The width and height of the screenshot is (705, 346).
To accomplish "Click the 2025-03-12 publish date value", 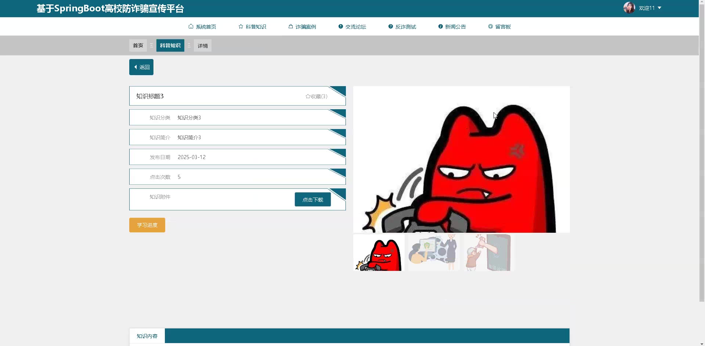I will (x=192, y=157).
